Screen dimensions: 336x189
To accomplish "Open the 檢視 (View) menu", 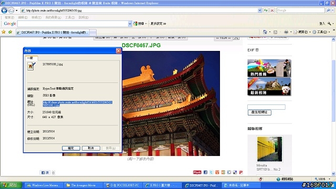I will pos(36,17).
